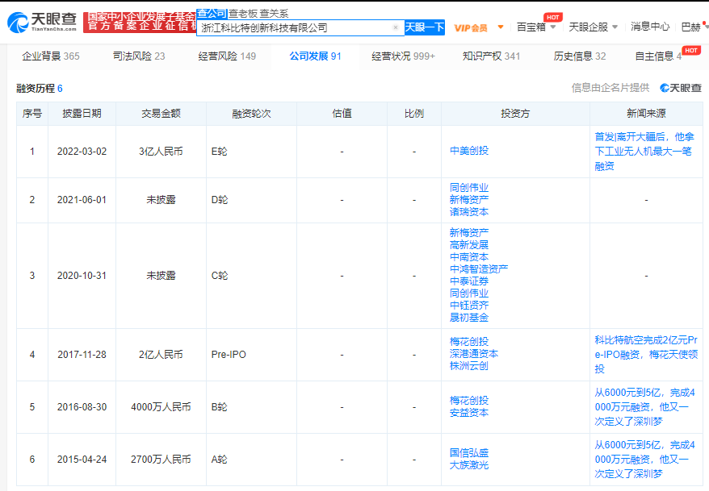Open 高新发展 investor link
Viewport: 709px width, 491px height.
point(469,244)
